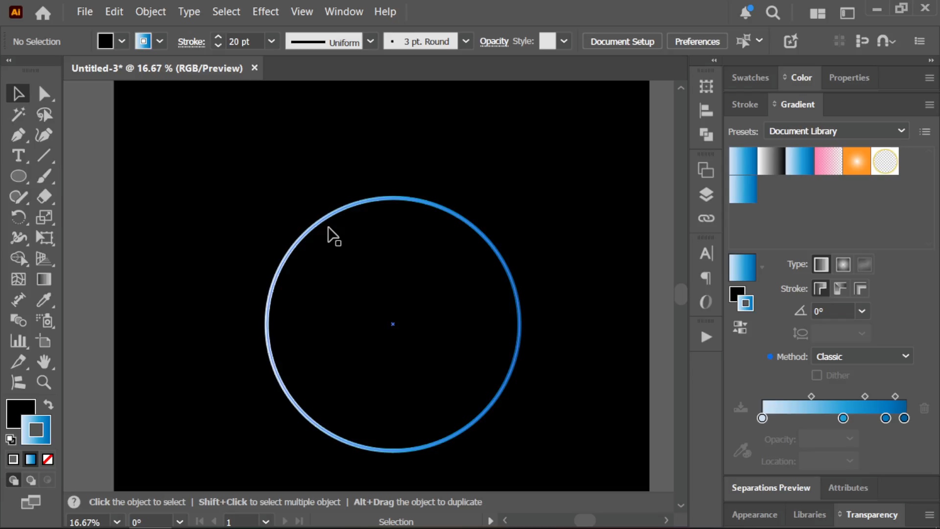Click the Stroke label link
The width and height of the screenshot is (940, 529).
(191, 42)
